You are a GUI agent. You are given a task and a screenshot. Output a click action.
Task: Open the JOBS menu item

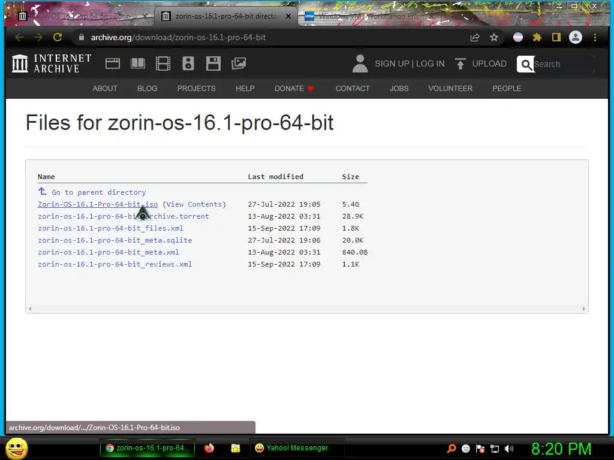(399, 89)
